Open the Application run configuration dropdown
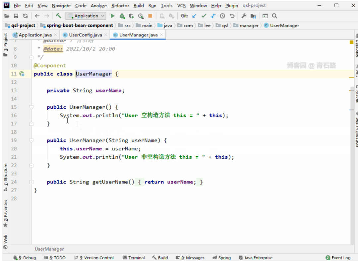The height and width of the screenshot is (261, 358). [86, 16]
